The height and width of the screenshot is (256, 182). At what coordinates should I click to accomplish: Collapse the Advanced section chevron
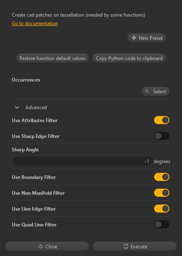17,108
